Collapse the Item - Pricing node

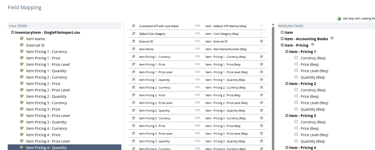[282, 45]
